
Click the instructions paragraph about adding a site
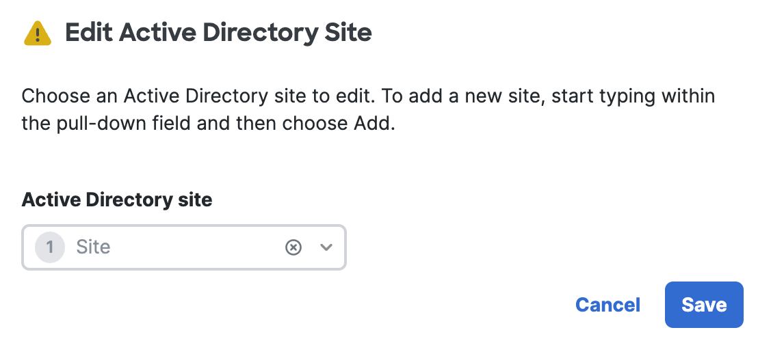(x=368, y=109)
